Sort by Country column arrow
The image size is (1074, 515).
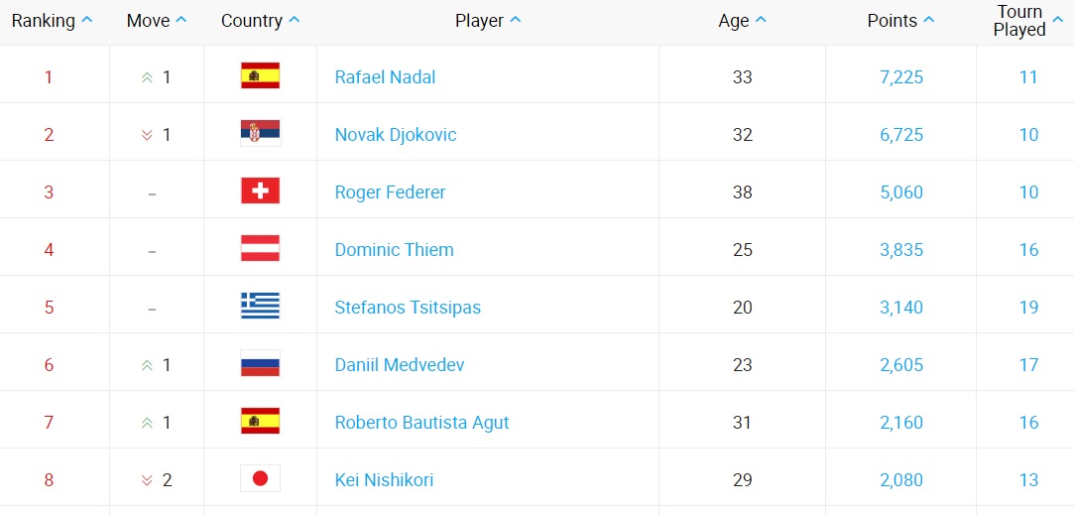click(294, 21)
